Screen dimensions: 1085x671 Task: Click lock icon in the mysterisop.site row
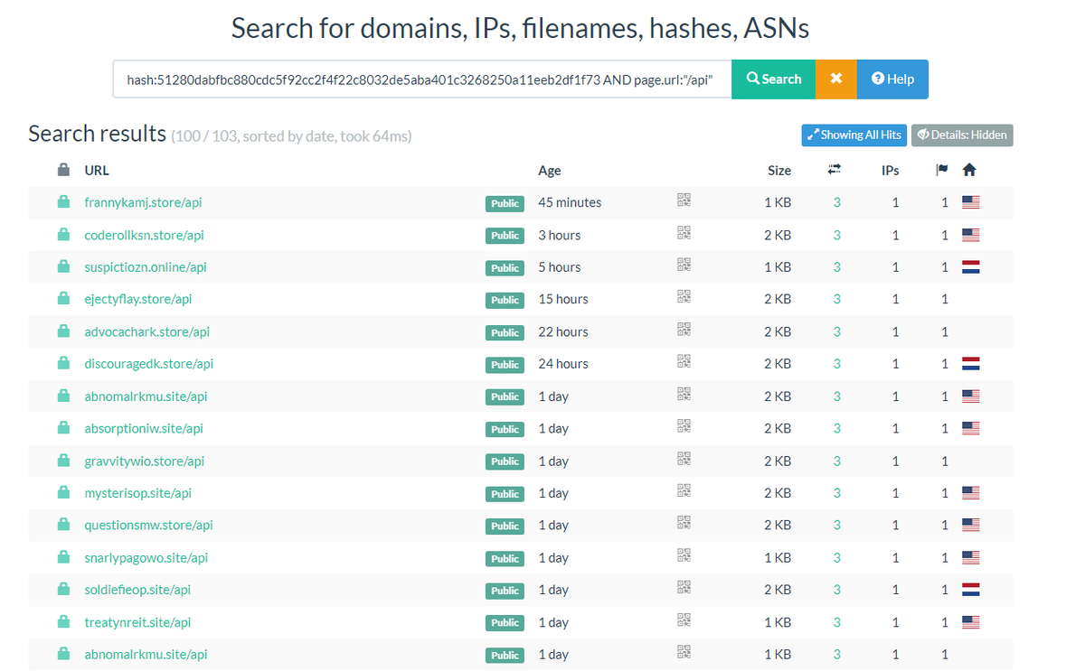coord(63,492)
